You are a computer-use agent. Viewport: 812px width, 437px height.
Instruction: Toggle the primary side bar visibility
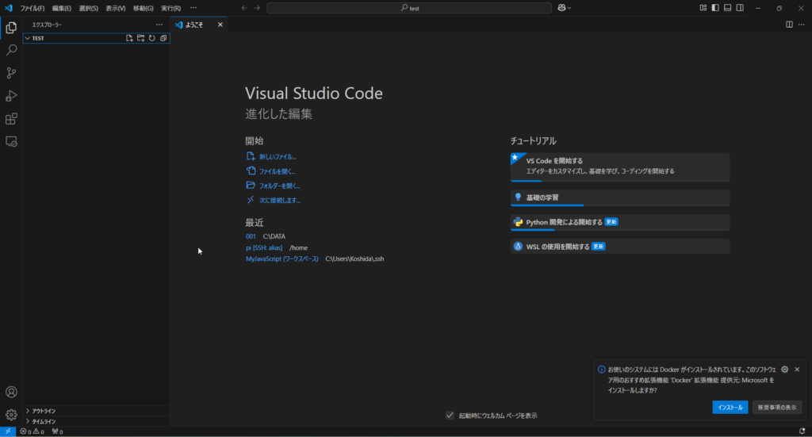(x=715, y=8)
